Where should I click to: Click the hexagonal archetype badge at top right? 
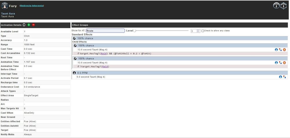pos(283,6)
